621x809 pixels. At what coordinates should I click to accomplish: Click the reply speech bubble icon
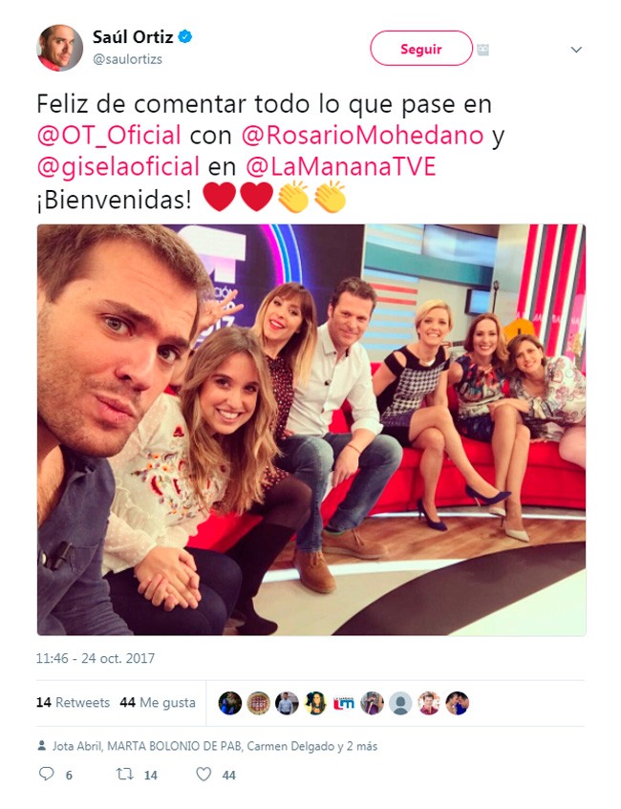point(47,774)
